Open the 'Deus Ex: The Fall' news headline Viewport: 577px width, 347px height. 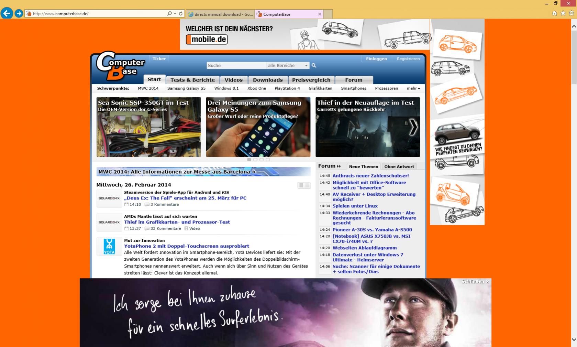[x=185, y=198]
